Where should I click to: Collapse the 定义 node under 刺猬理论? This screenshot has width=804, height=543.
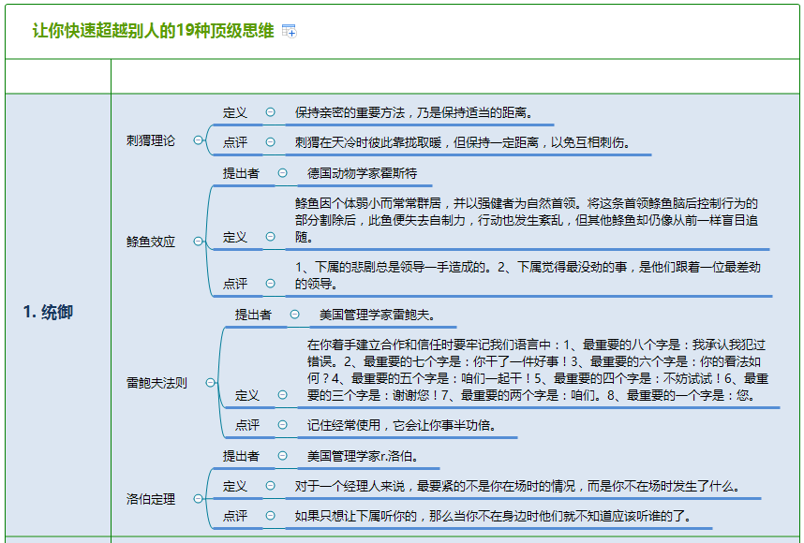270,112
